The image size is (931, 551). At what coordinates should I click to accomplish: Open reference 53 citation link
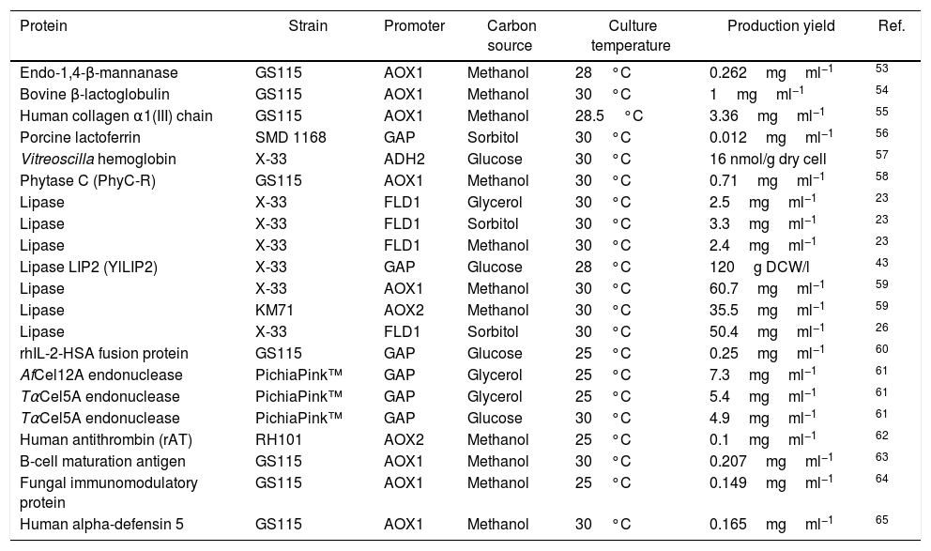pyautogui.click(x=880, y=69)
